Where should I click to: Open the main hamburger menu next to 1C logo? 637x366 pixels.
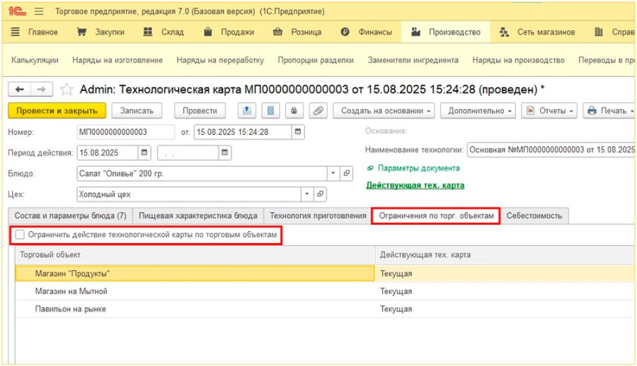[x=39, y=11]
